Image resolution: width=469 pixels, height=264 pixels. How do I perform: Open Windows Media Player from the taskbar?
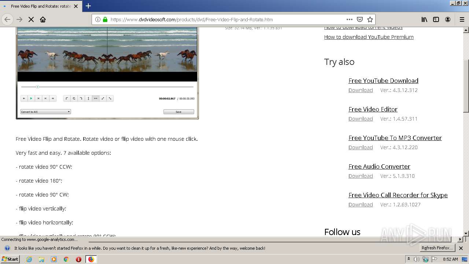click(54, 259)
